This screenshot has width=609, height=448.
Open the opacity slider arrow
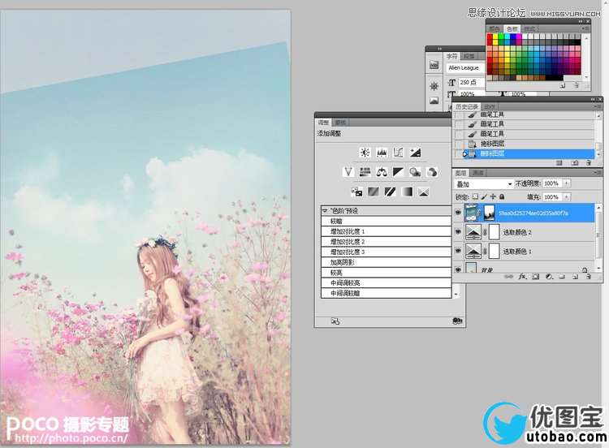click(x=567, y=183)
